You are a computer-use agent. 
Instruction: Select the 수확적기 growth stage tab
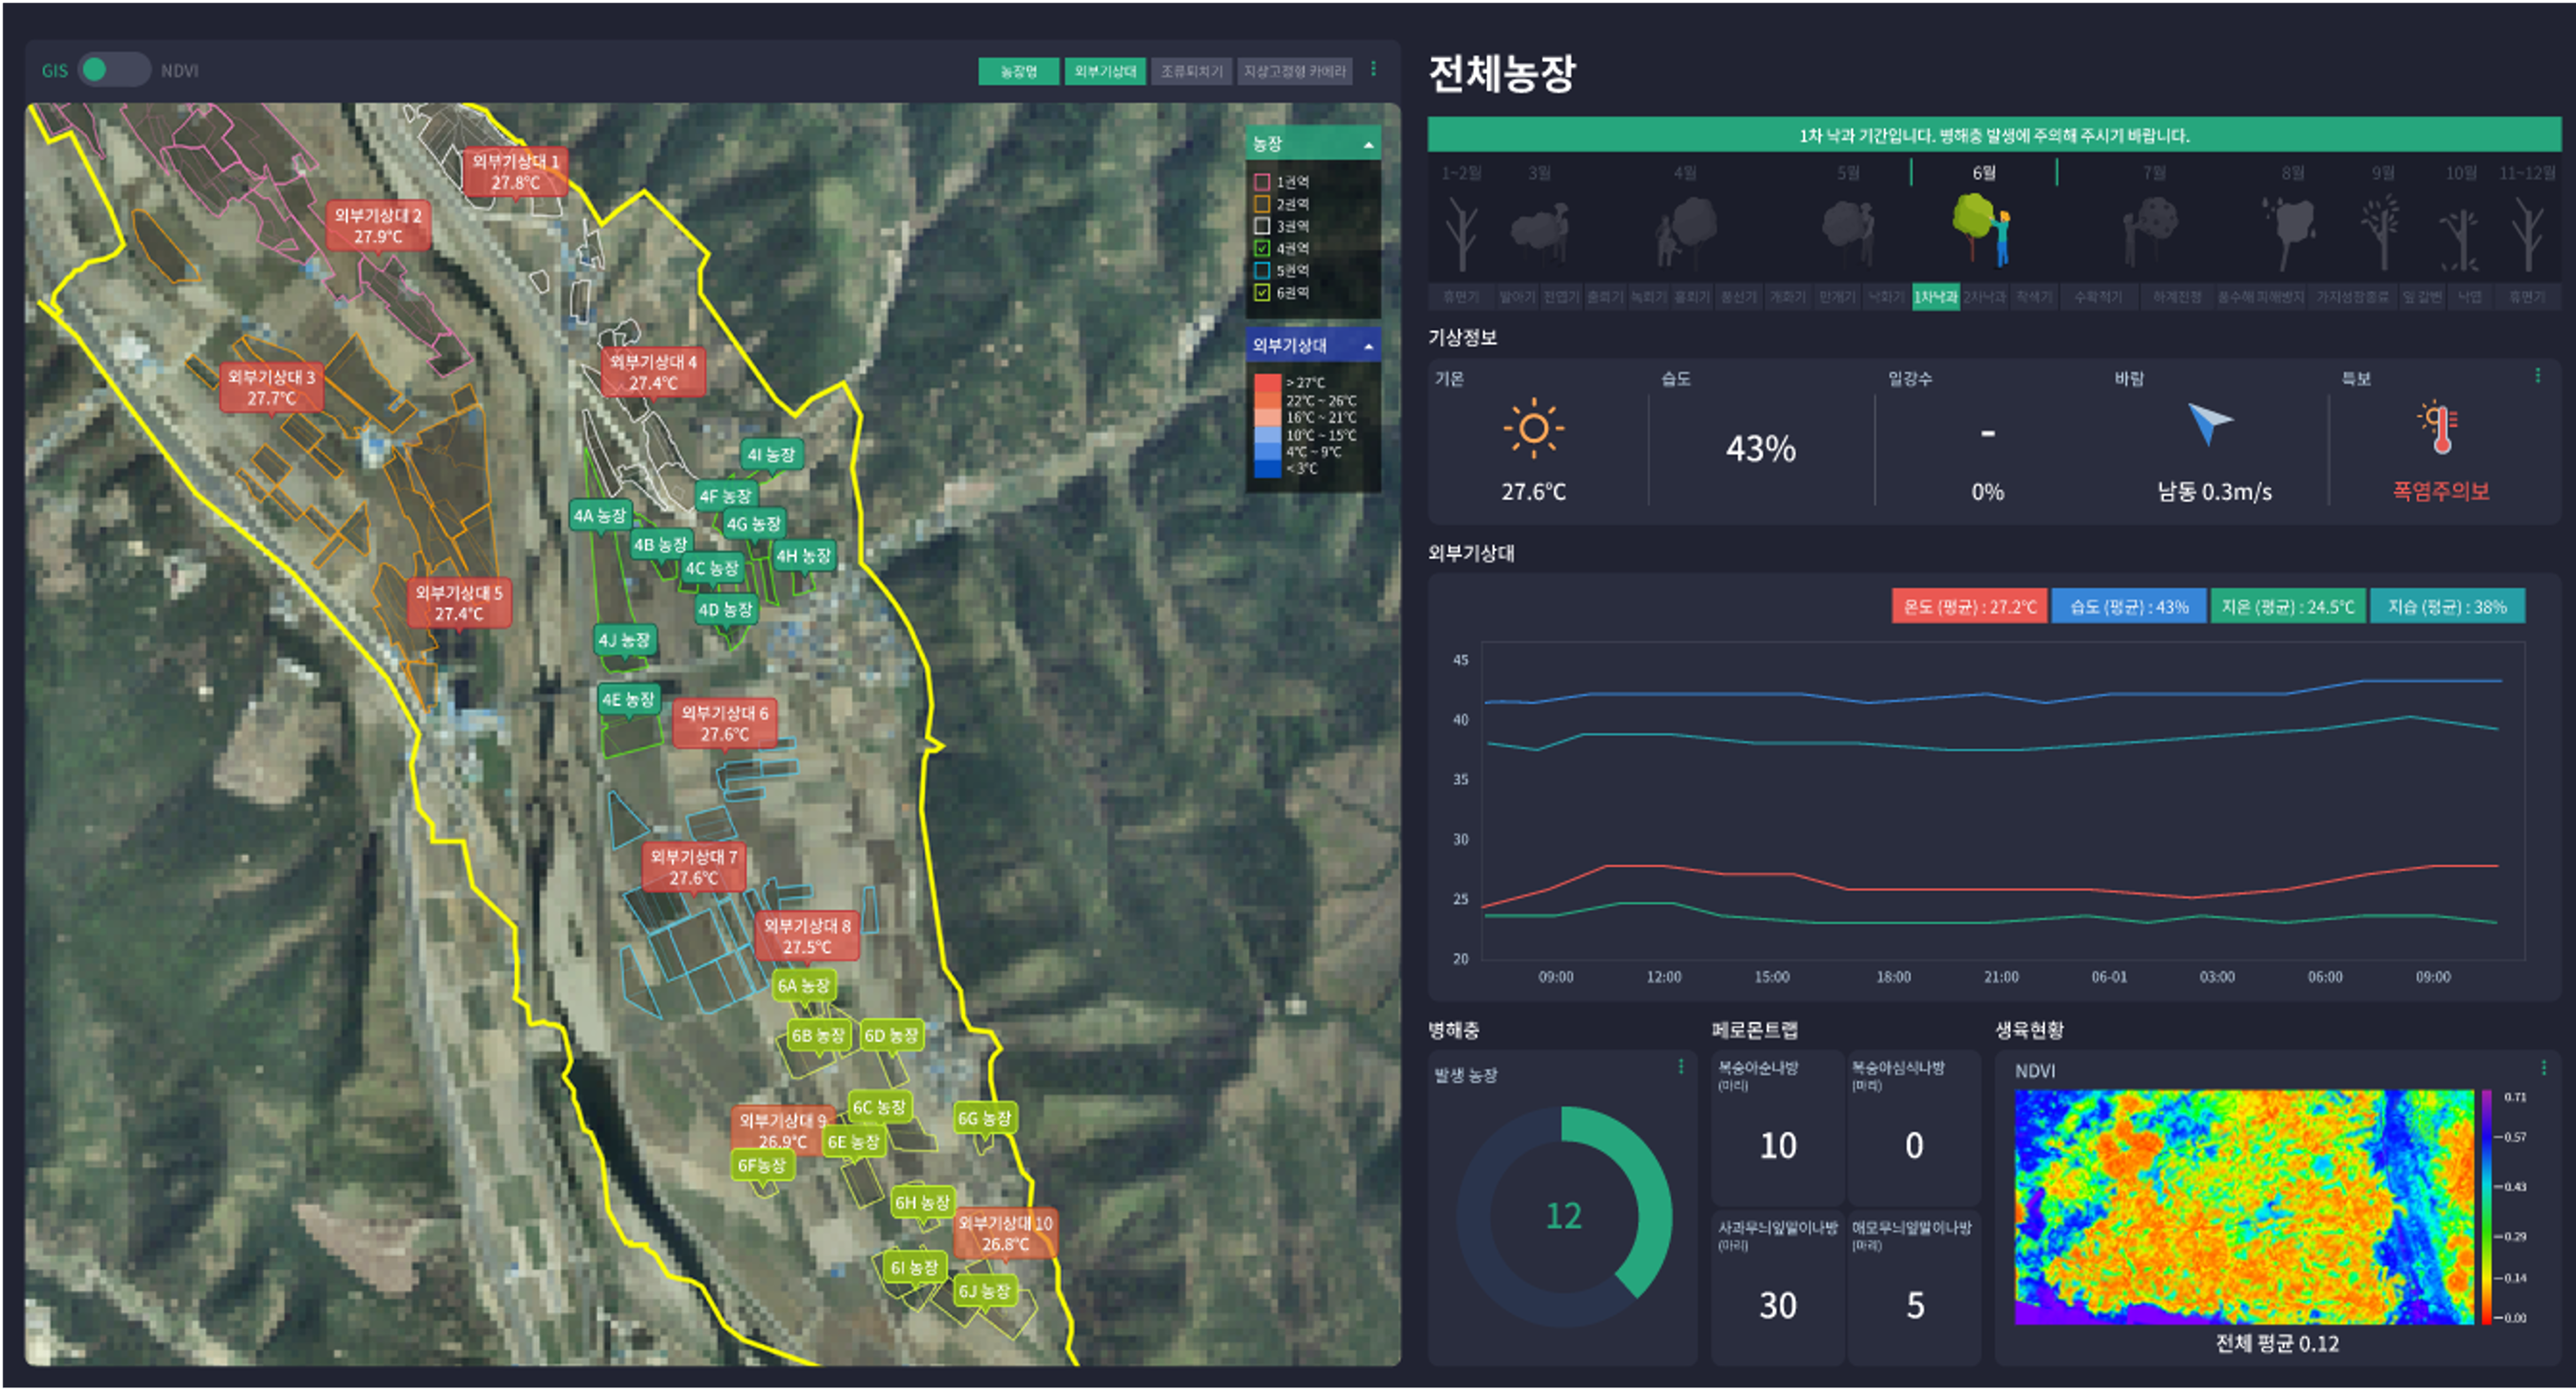(x=2097, y=296)
